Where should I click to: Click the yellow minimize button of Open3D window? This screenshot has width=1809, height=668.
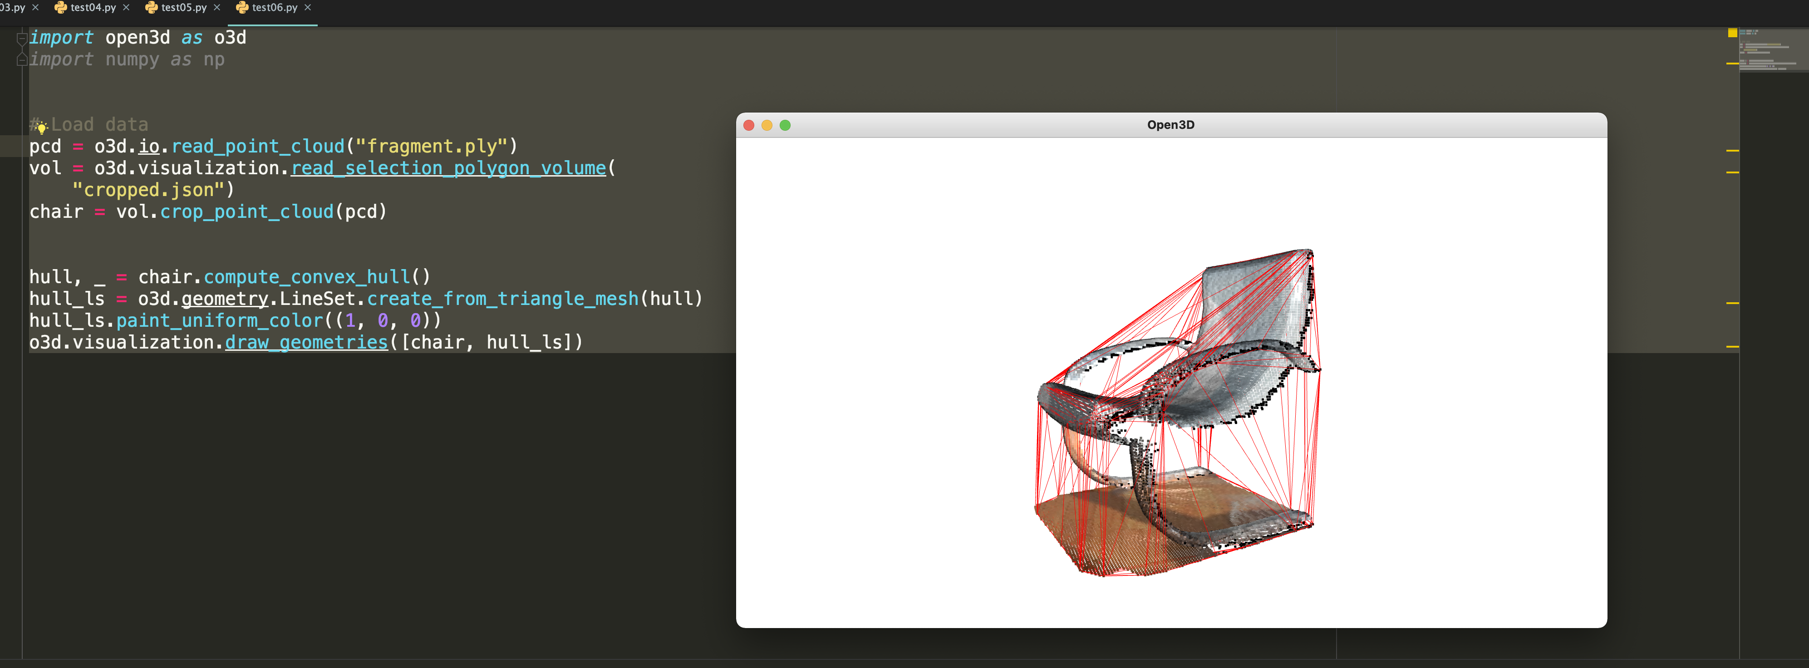pyautogui.click(x=767, y=126)
